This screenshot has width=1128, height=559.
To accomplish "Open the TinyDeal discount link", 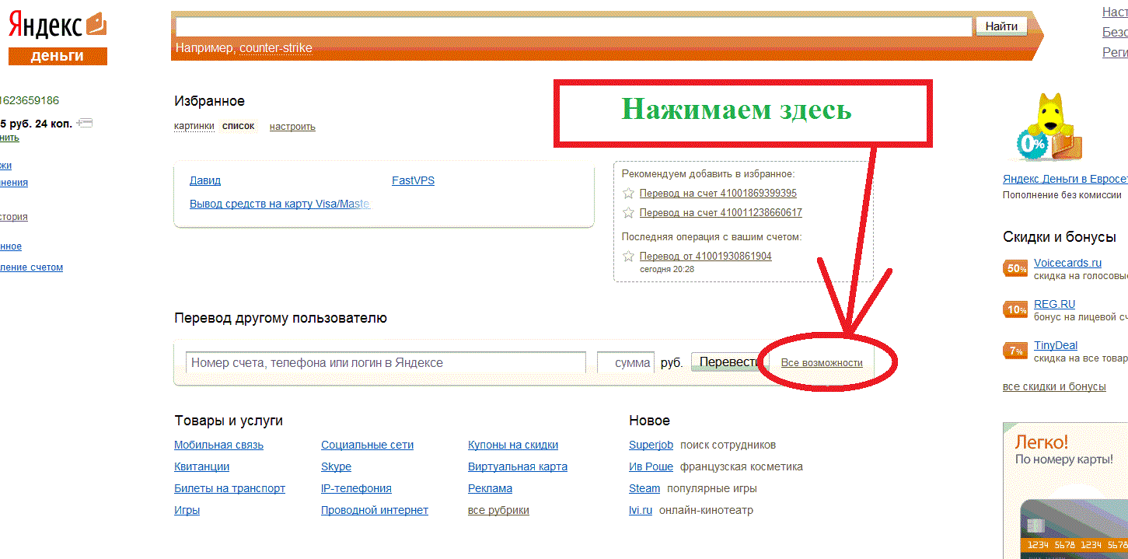I will tap(1056, 345).
